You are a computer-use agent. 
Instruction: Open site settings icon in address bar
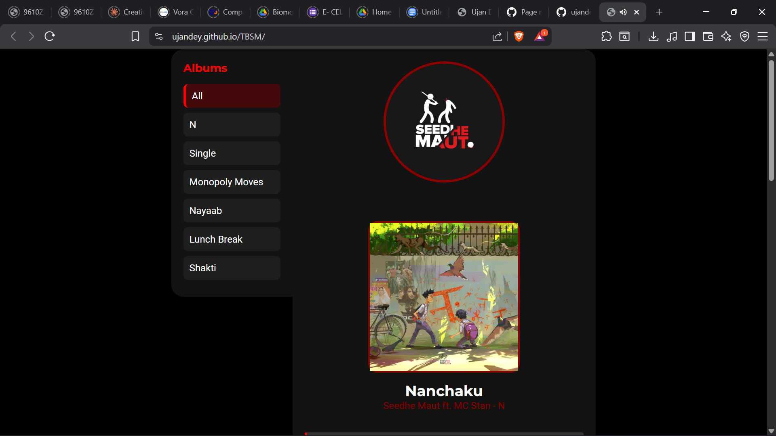pos(159,36)
